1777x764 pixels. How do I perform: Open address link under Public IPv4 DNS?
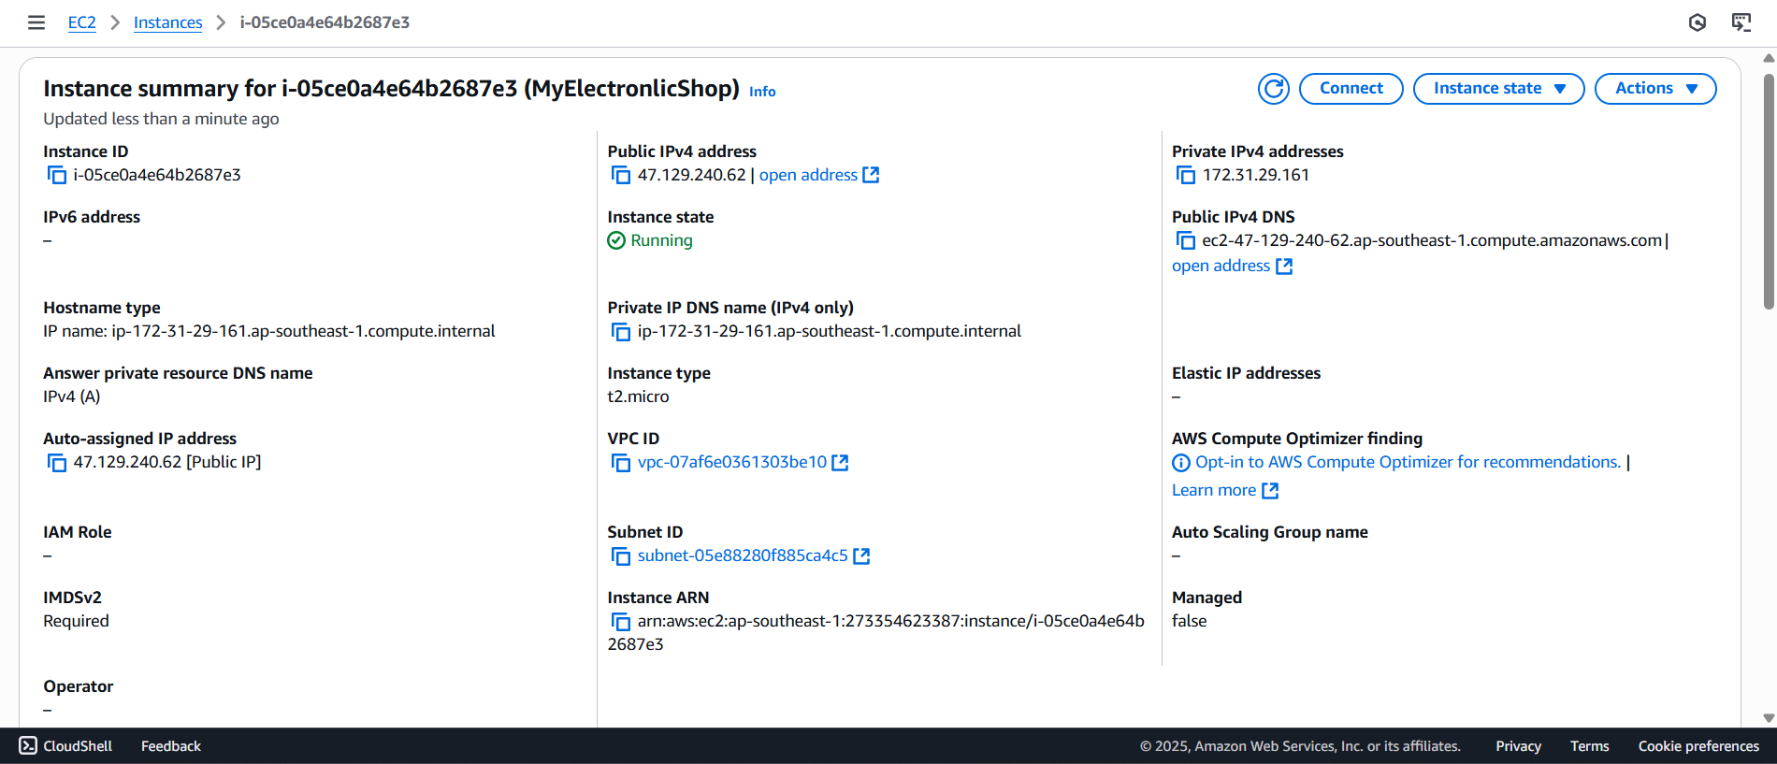[1221, 266]
